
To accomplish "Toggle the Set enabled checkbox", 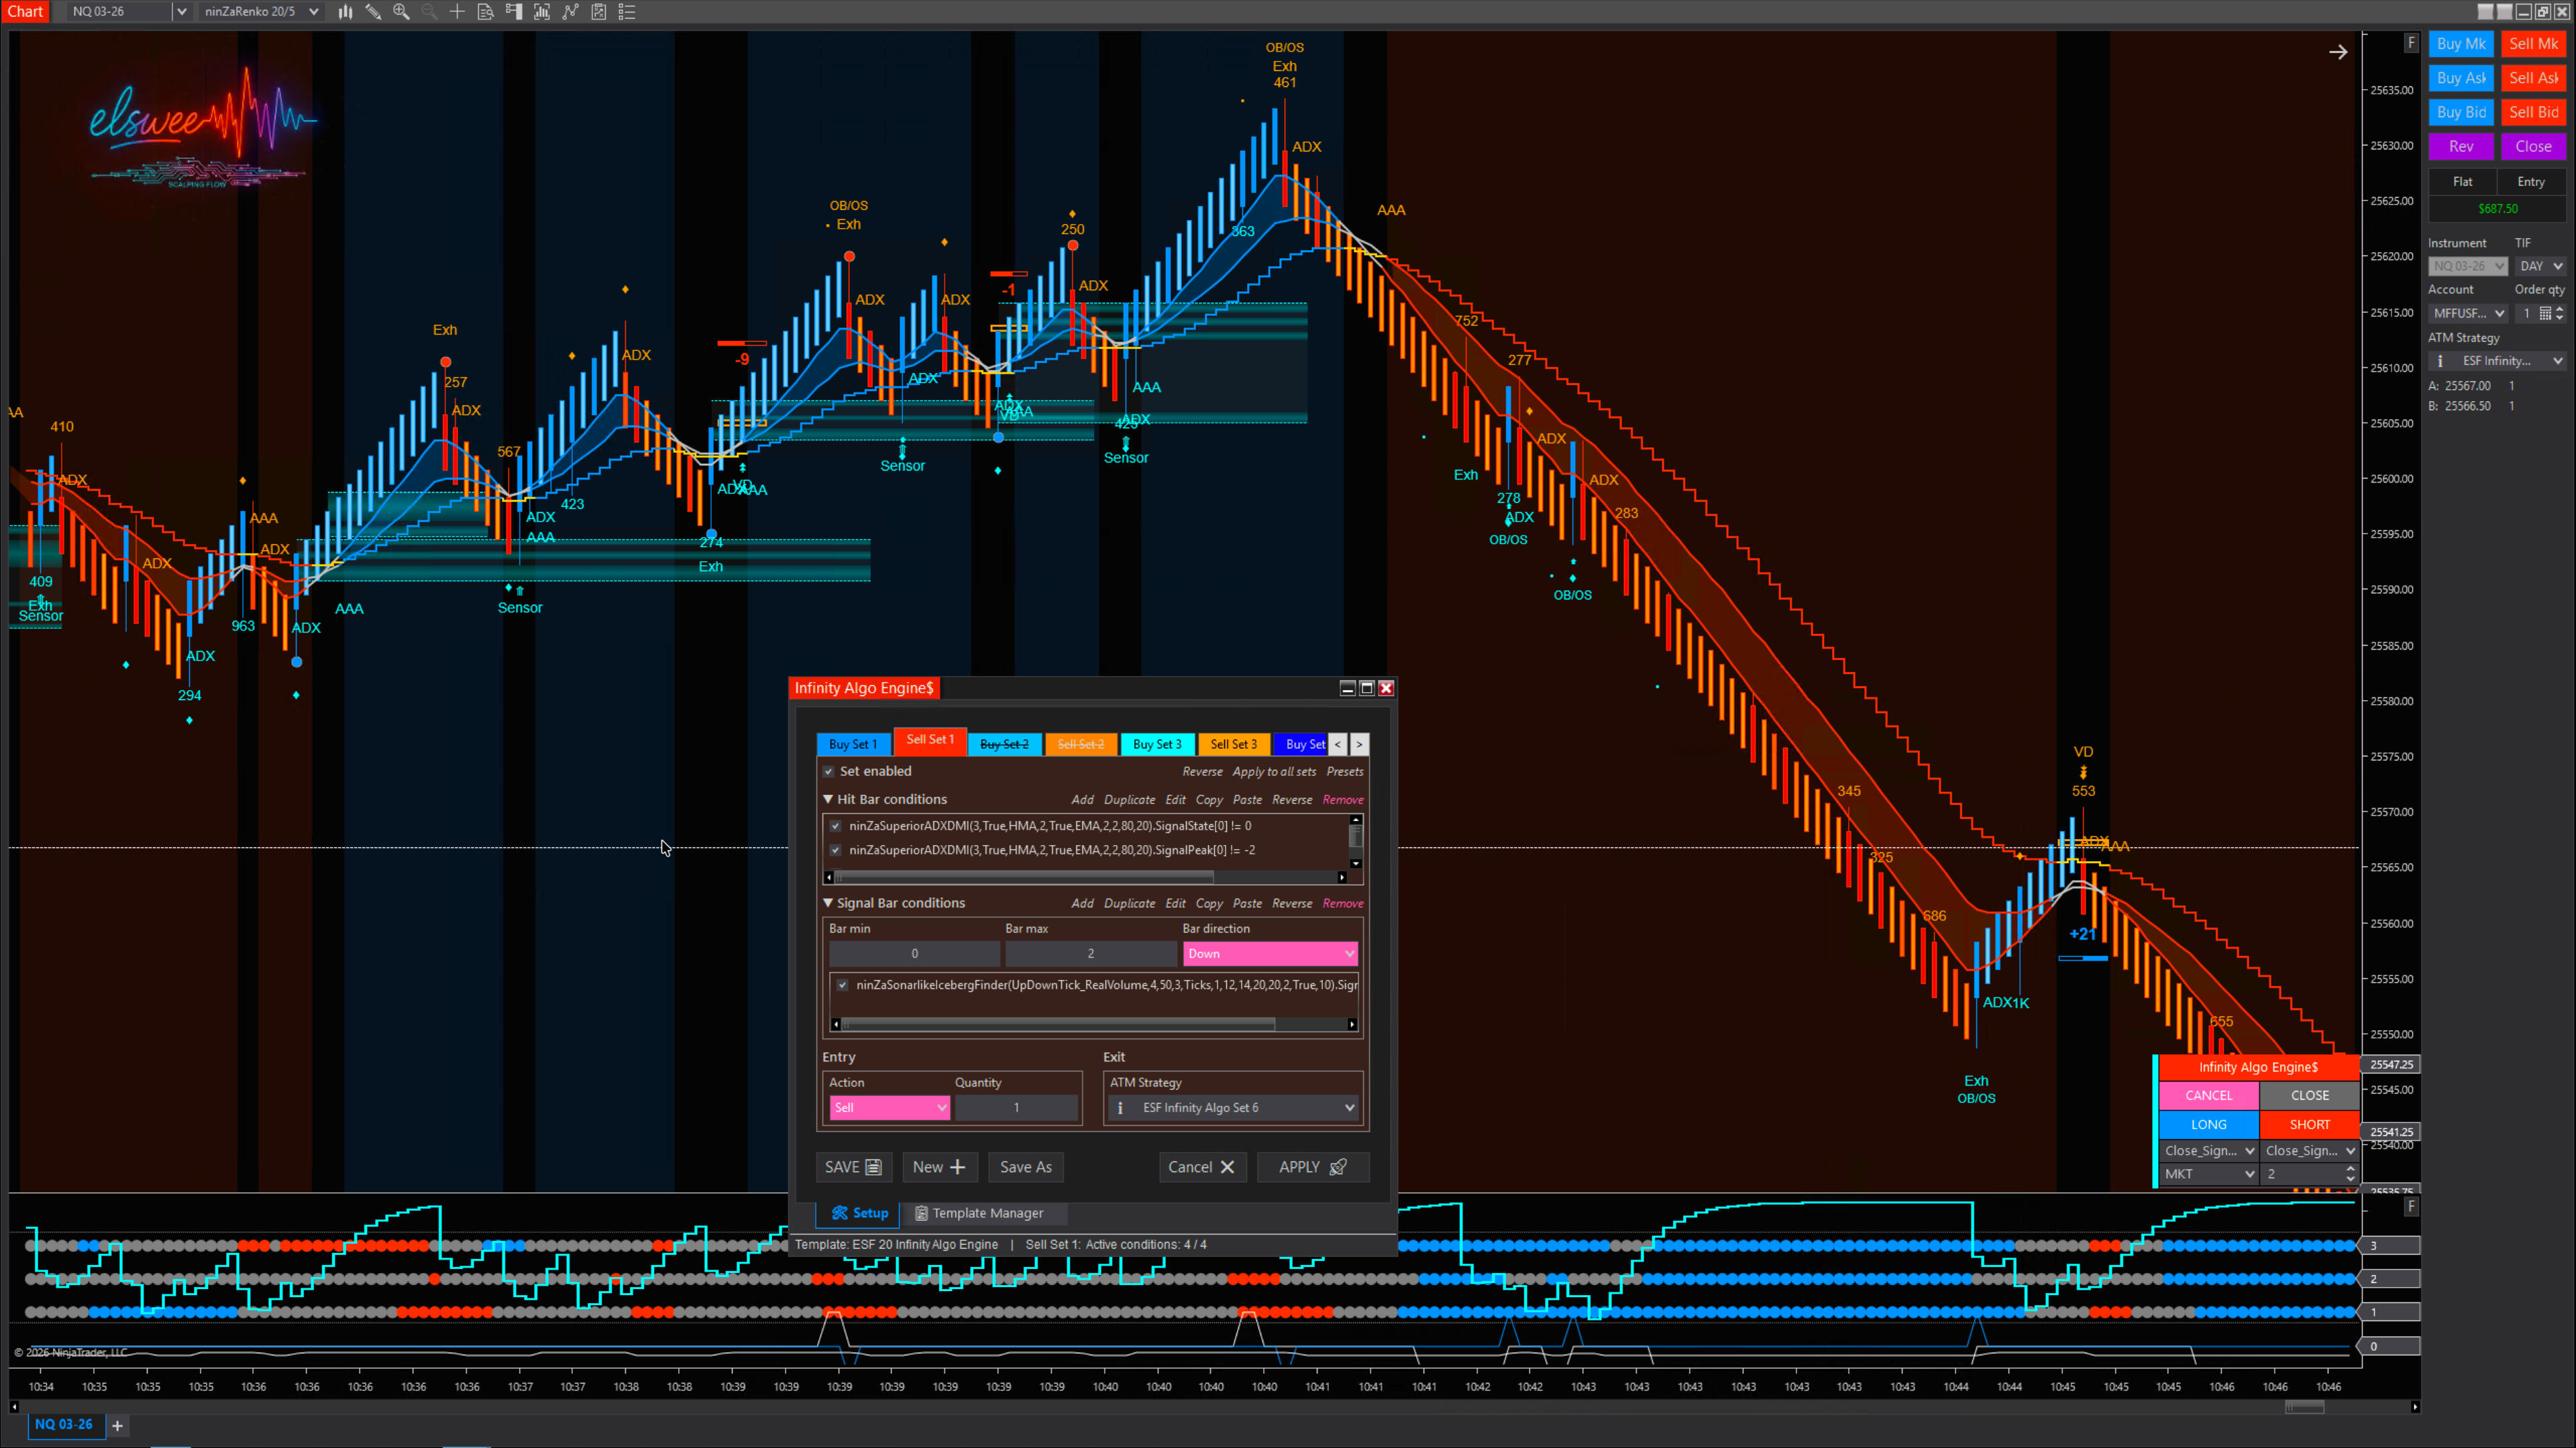I will 828,771.
